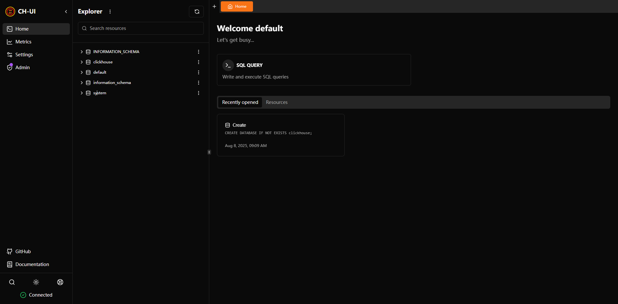Click the clickhouse database icon
Viewport: 618px width, 304px height.
(88, 62)
